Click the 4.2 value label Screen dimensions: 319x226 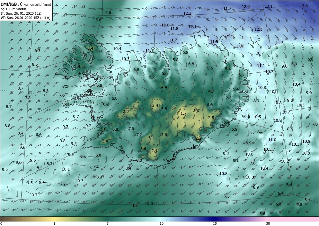pyautogui.click(x=228, y=68)
